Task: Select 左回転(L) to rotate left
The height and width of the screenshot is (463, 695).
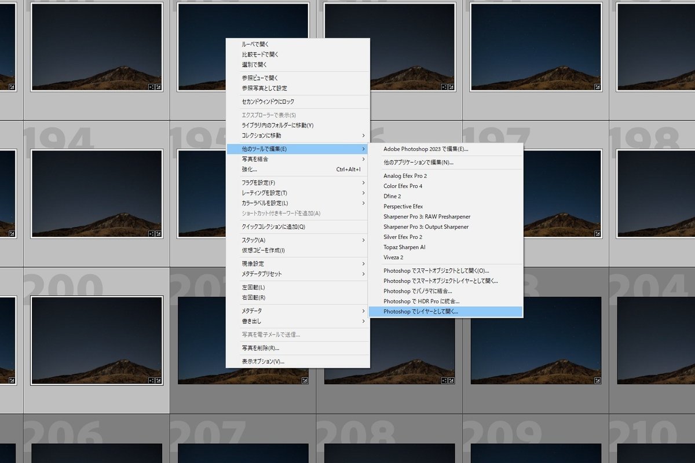Action: [298, 288]
